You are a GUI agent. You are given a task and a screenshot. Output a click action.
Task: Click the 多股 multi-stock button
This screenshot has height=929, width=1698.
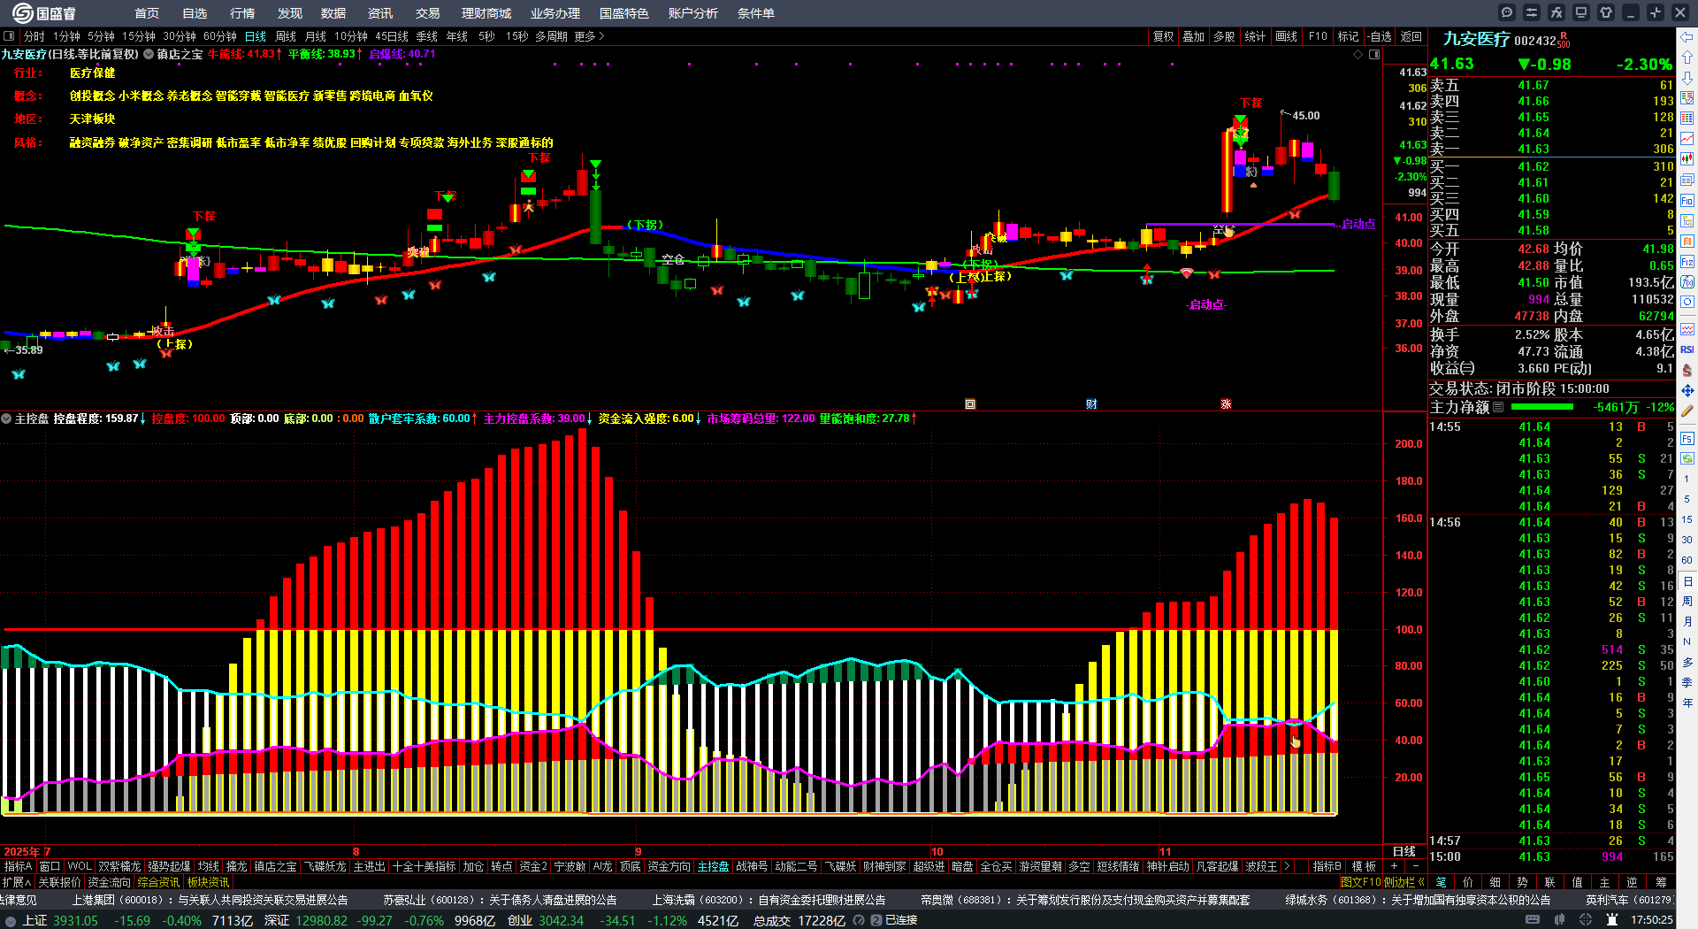(x=1224, y=36)
